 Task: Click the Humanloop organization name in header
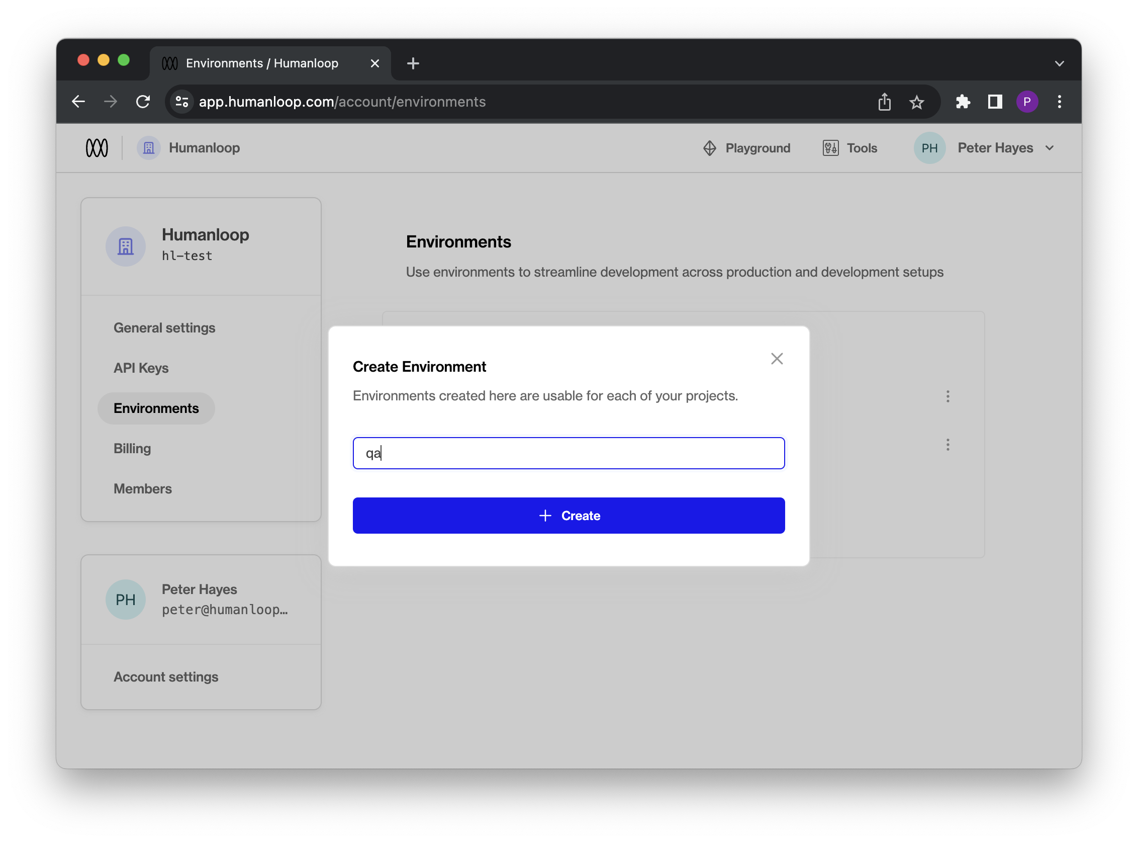(x=204, y=148)
